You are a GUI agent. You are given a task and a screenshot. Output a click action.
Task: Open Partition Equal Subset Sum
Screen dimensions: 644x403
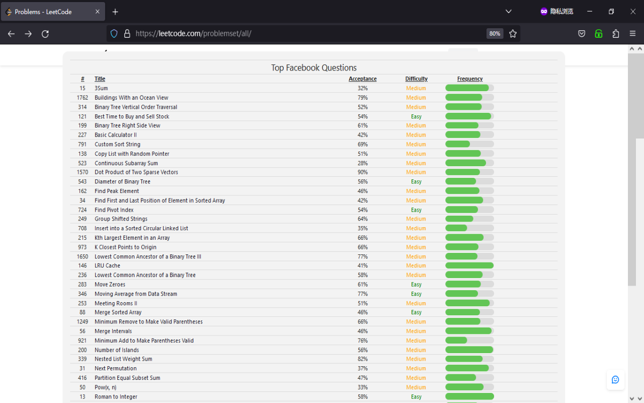click(127, 378)
